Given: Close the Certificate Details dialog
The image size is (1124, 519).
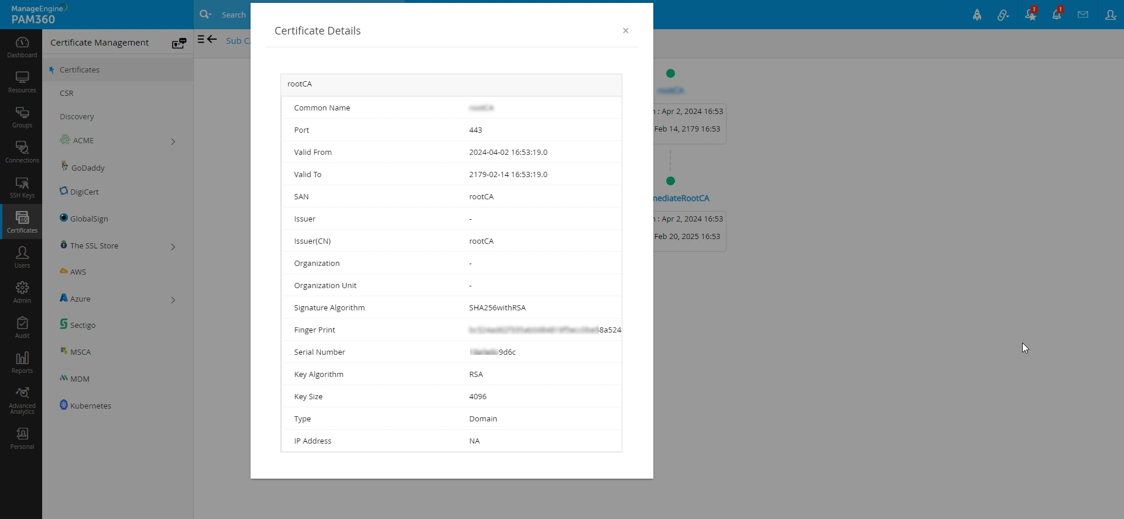Looking at the screenshot, I should click(625, 31).
